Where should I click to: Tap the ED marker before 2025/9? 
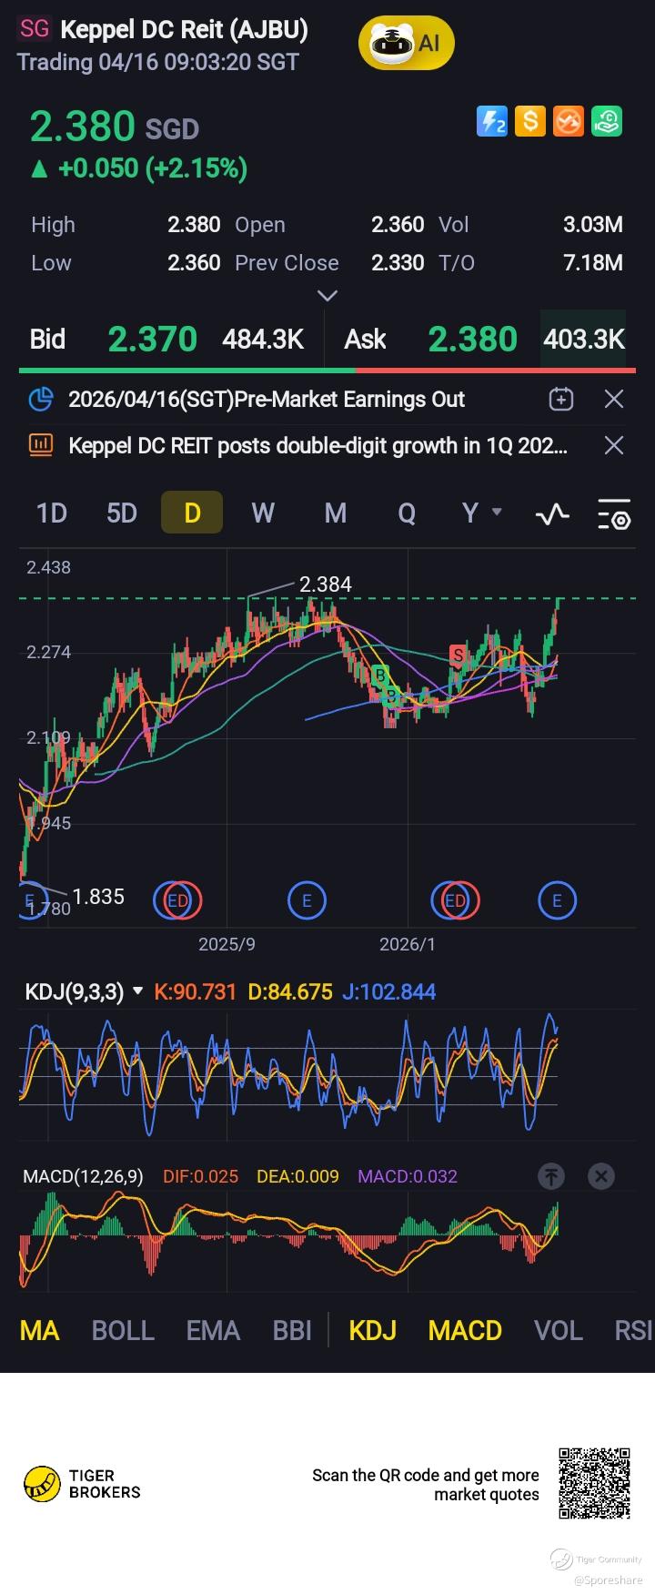point(177,900)
